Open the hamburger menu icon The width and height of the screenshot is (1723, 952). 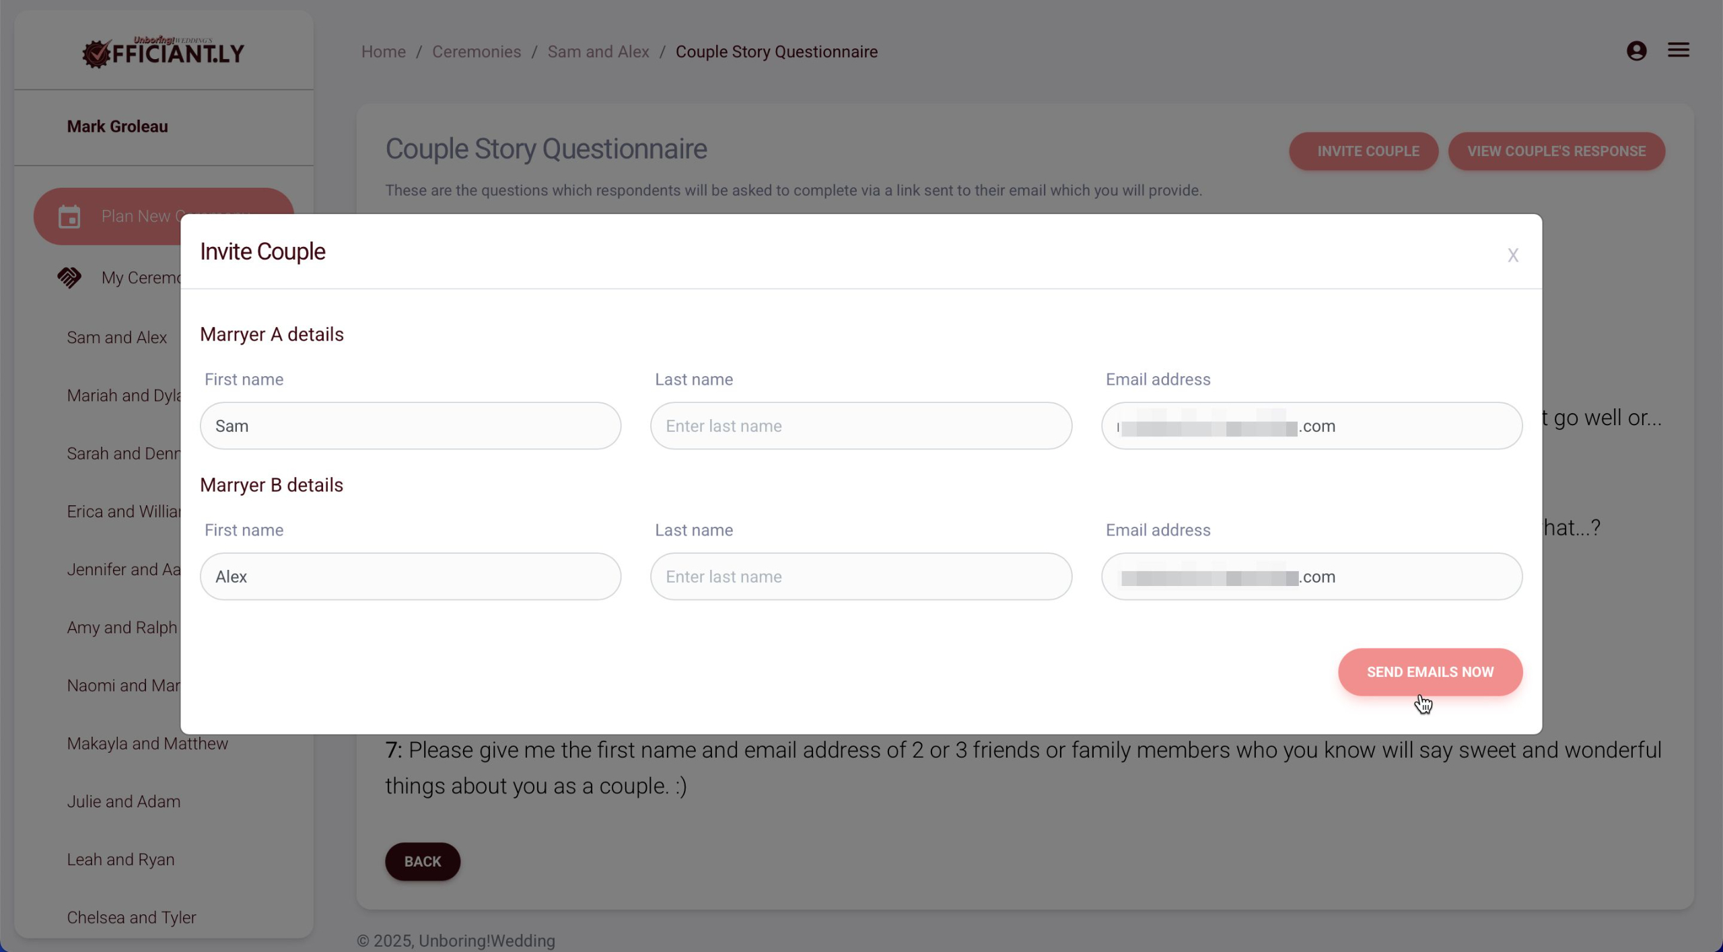tap(1678, 50)
